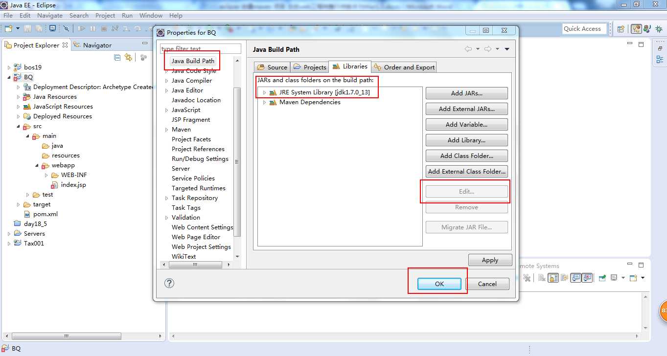Open the New wizard dropdown arrow

pos(17,29)
